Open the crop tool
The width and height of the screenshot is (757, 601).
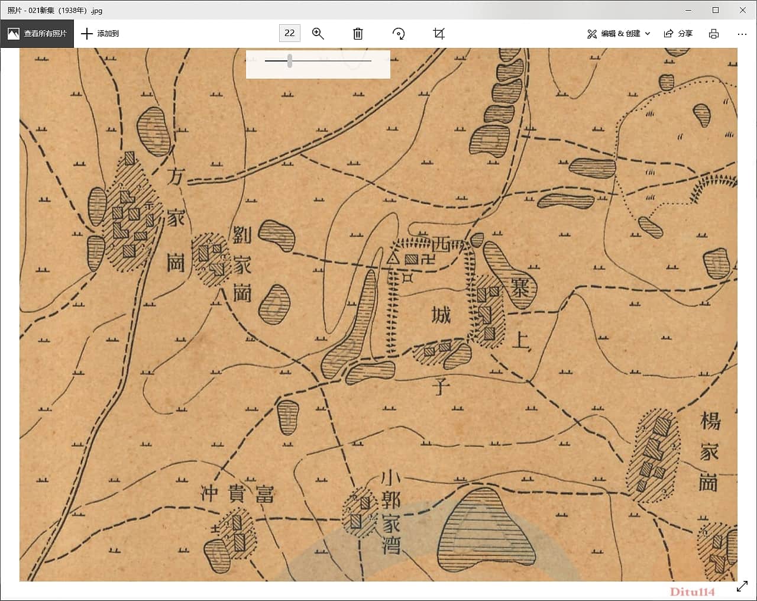click(439, 34)
